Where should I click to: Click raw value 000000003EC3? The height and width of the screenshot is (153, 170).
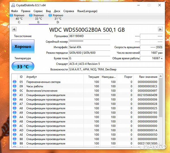click(148, 86)
